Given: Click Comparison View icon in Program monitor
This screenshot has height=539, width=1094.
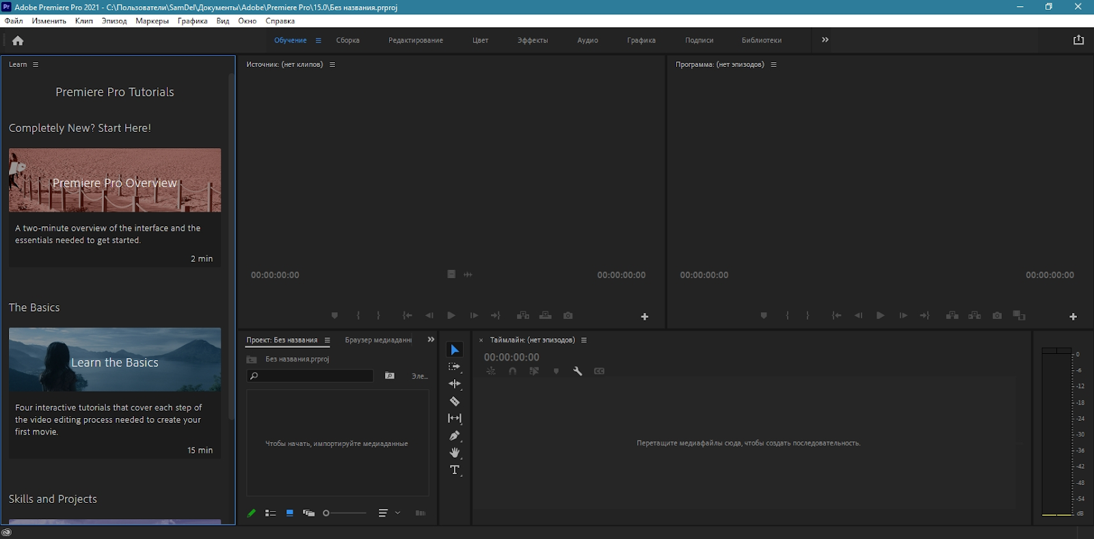Looking at the screenshot, I should [x=1019, y=316].
